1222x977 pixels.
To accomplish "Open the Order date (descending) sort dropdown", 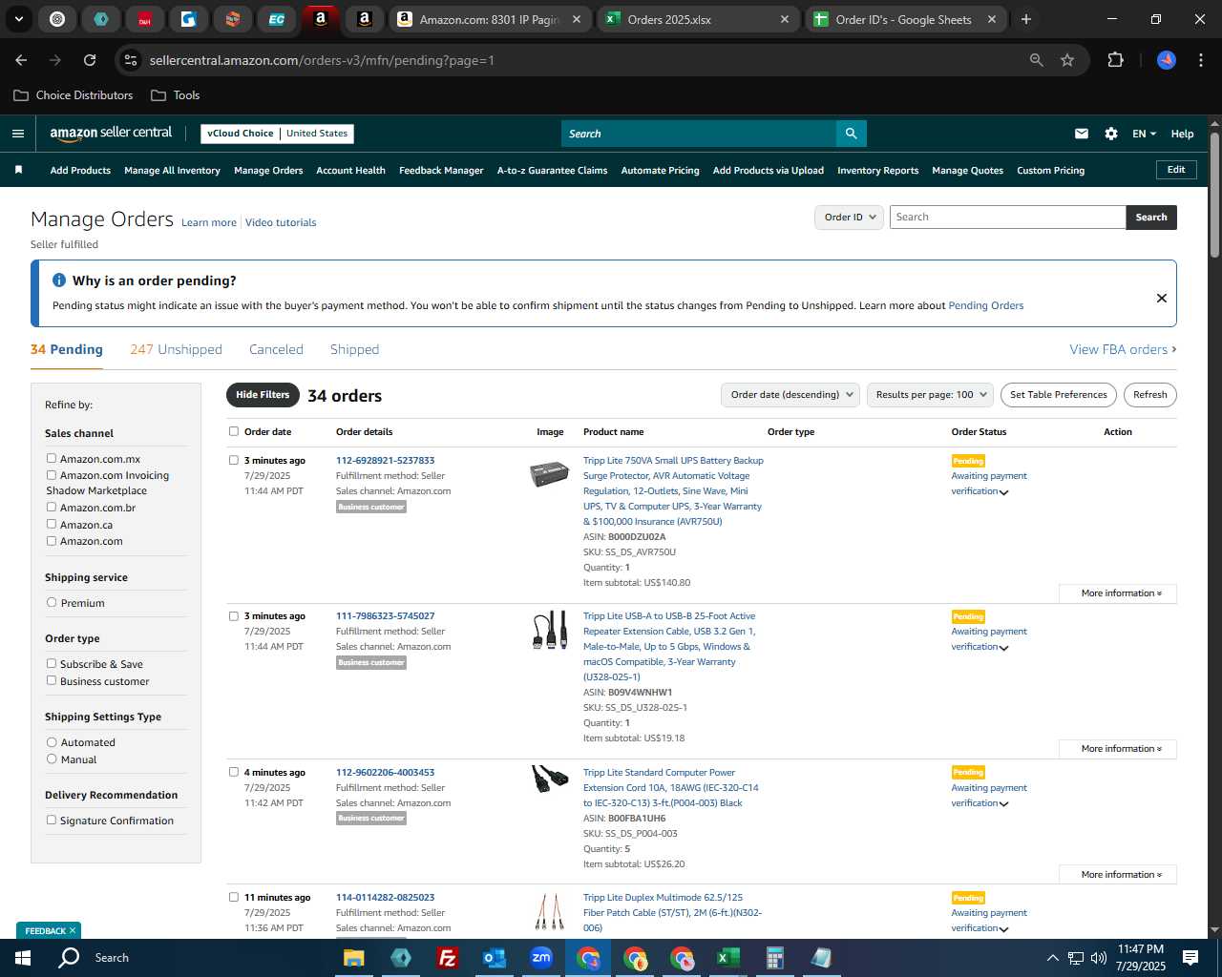I will (790, 395).
